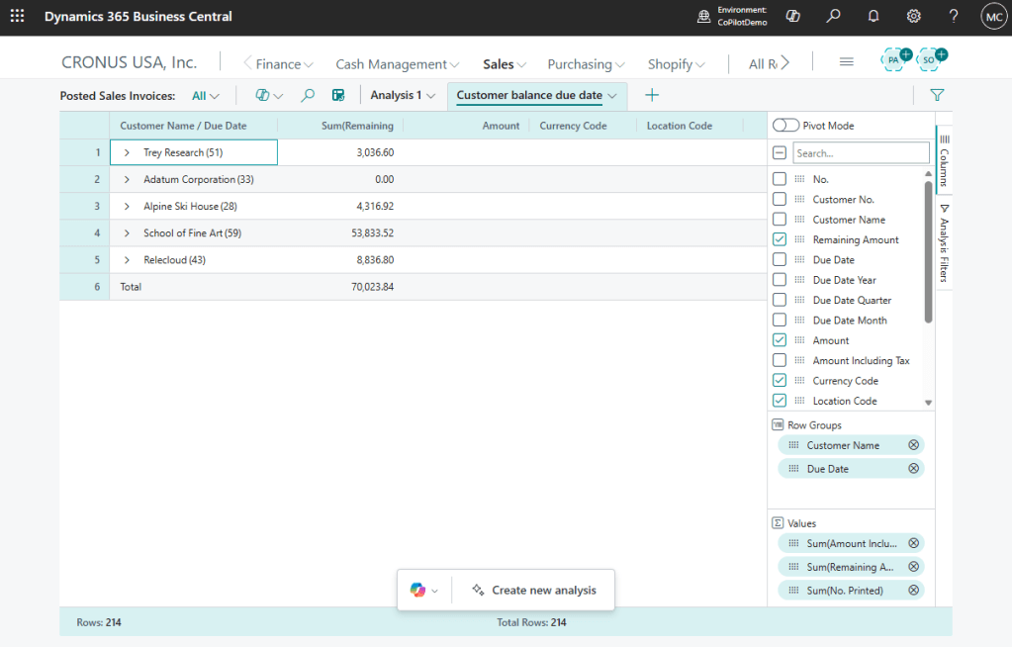Click Create new analysis button
This screenshot has height=647, width=1012.
[534, 591]
